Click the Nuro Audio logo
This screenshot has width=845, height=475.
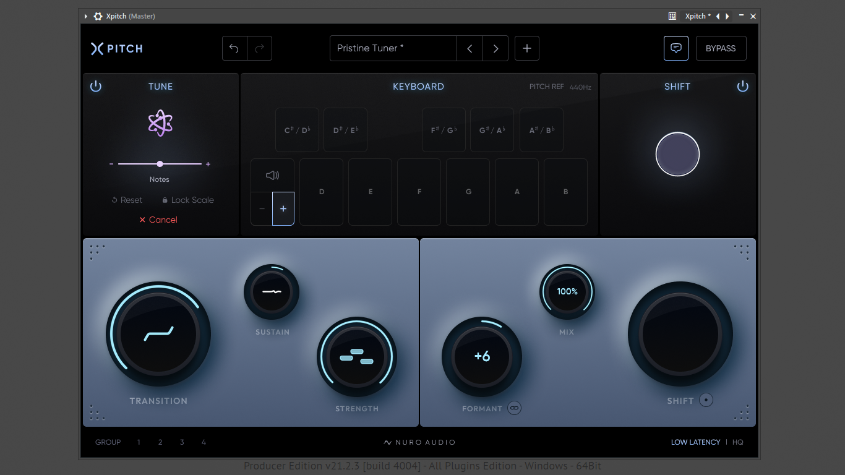[419, 442]
